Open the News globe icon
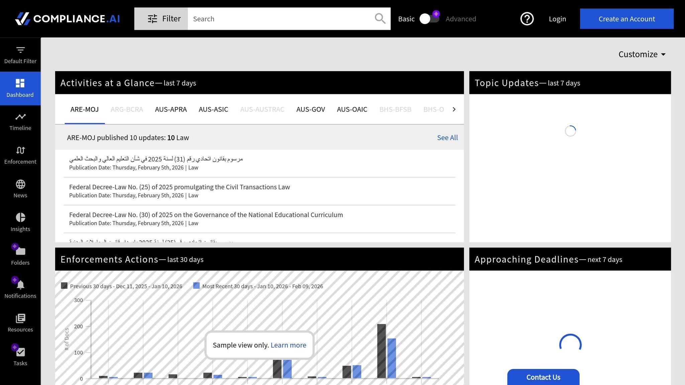Viewport: 685px width, 385px height. [x=20, y=184]
